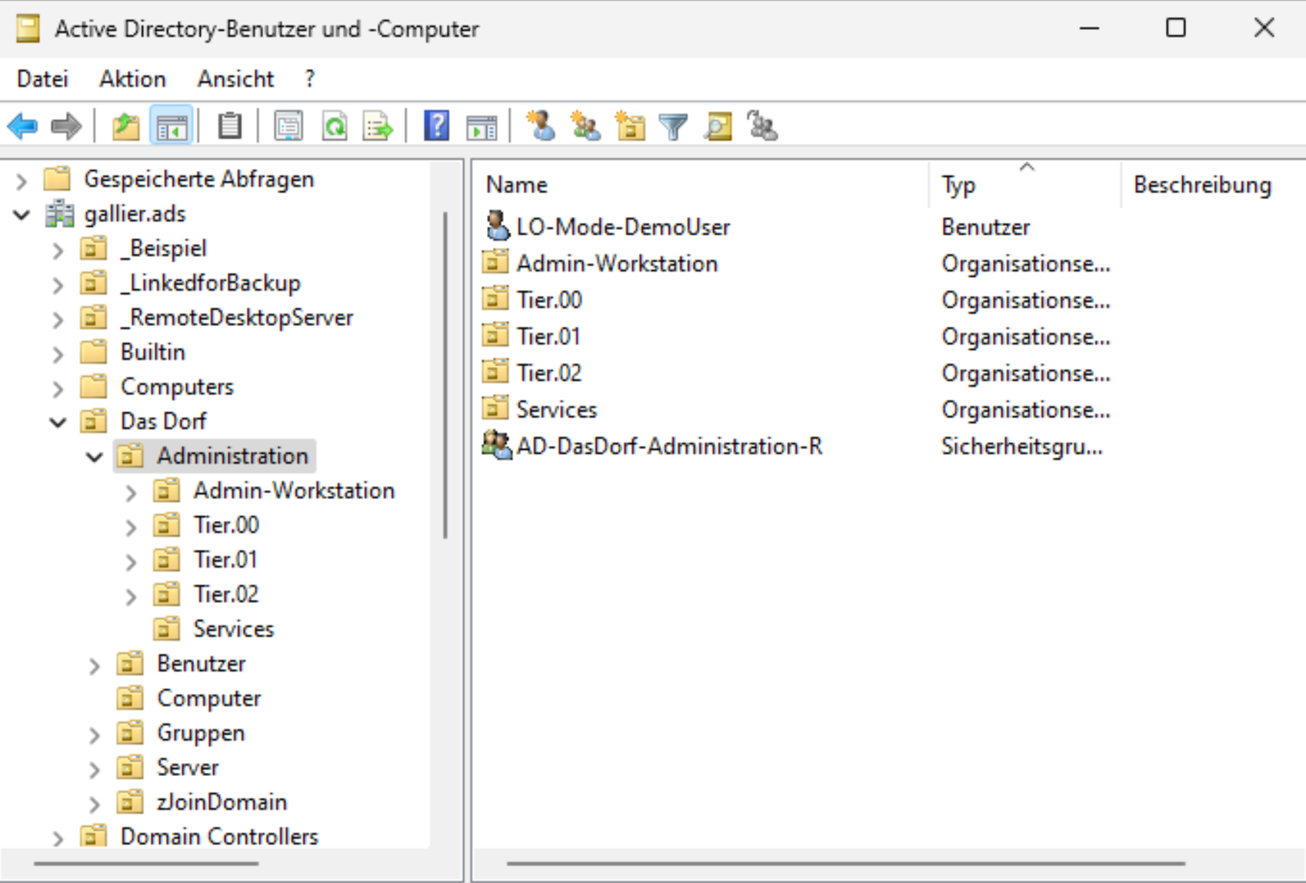Expand Admin-Workstation node in tree

(x=131, y=492)
